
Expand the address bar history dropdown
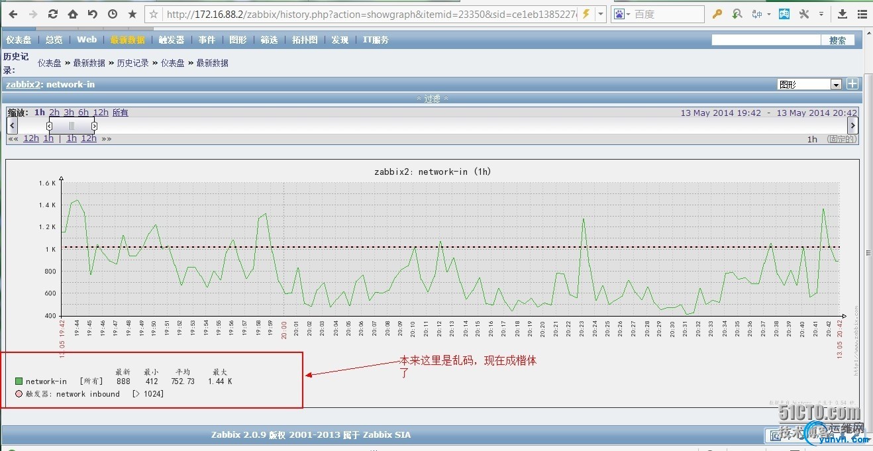601,14
